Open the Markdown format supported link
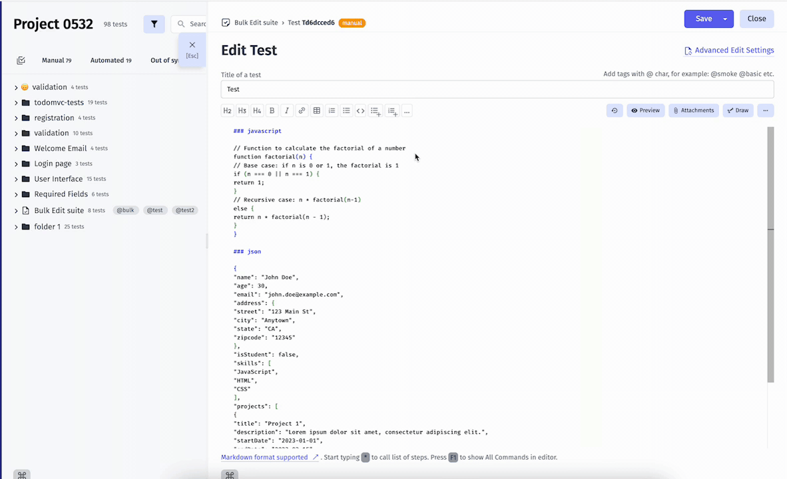The height and width of the screenshot is (479, 787). 270,458
